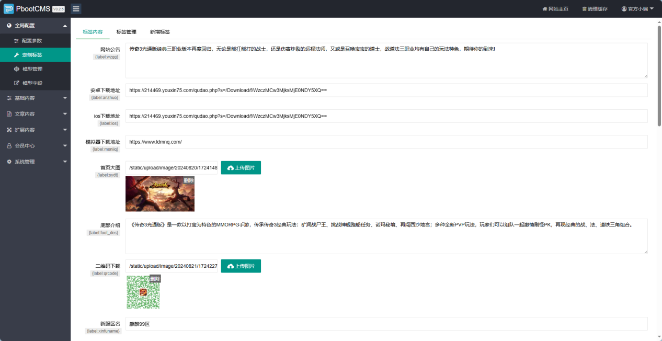Switch to the 标签管理 tab
This screenshot has height=341, width=662.
[126, 32]
